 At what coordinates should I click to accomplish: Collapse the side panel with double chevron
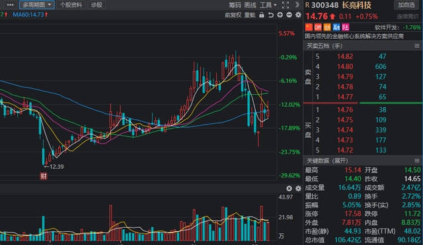(x=297, y=5)
